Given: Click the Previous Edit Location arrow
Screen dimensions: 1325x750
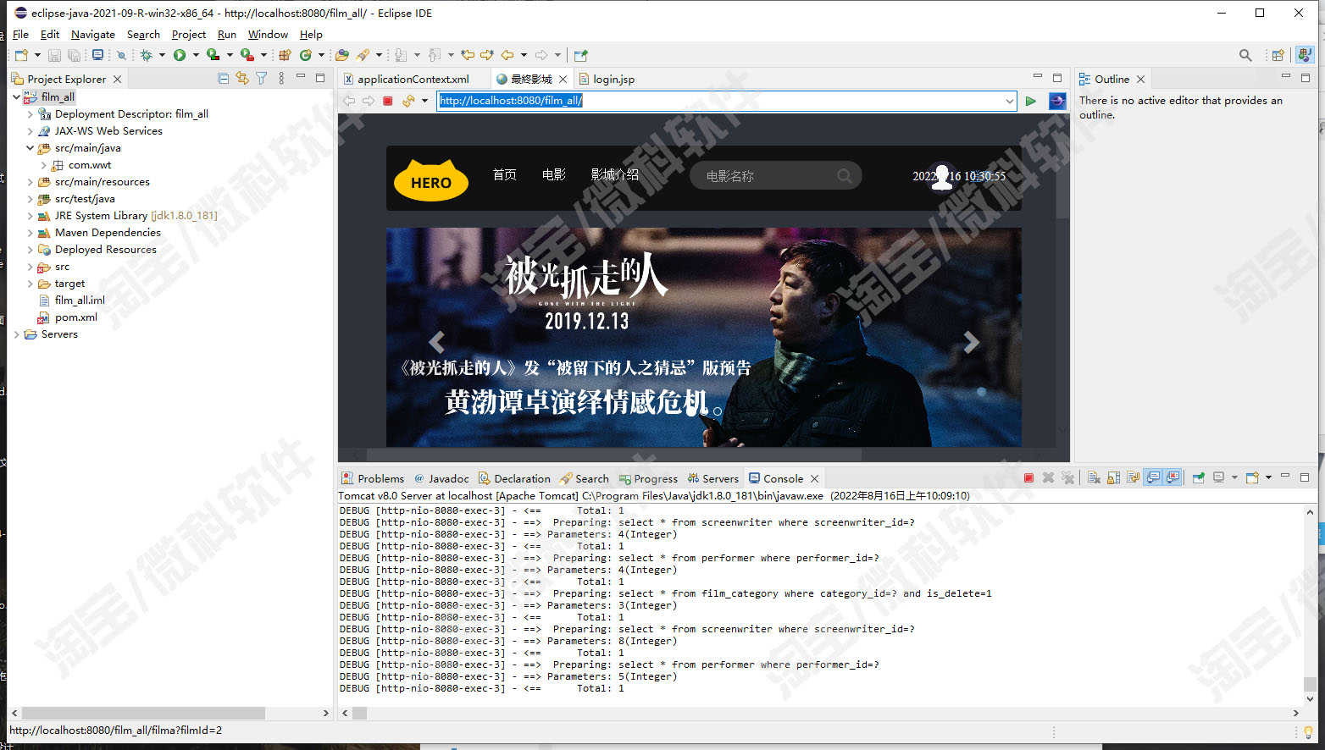Looking at the screenshot, I should point(468,55).
